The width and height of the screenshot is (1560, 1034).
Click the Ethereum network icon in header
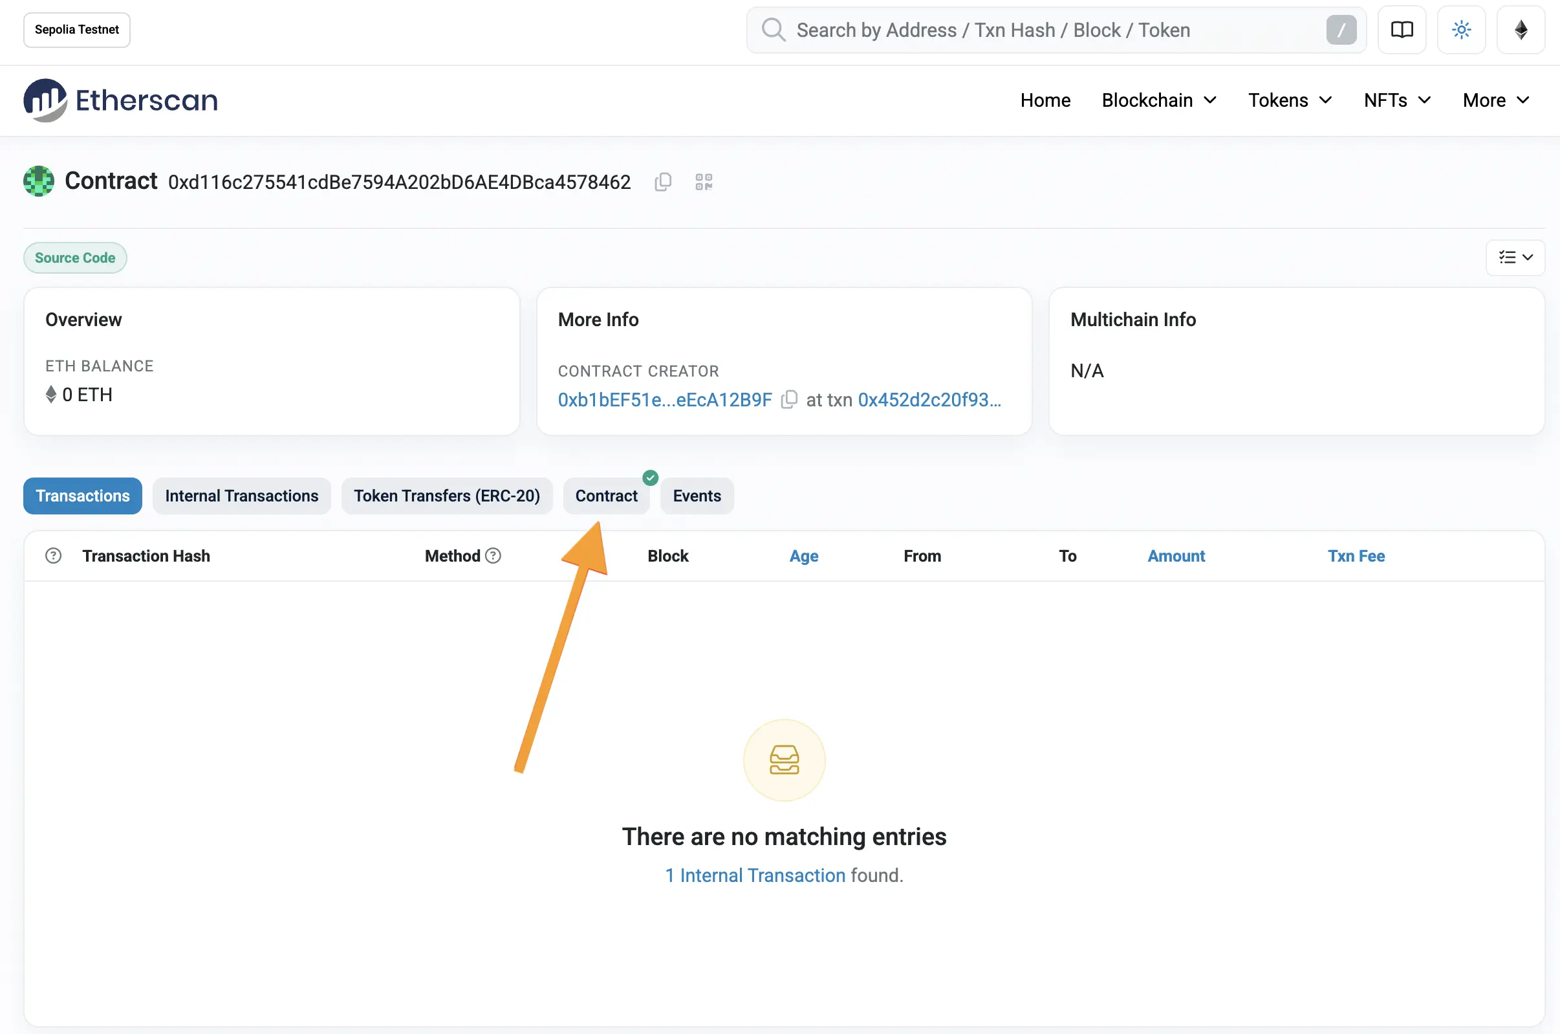point(1521,30)
